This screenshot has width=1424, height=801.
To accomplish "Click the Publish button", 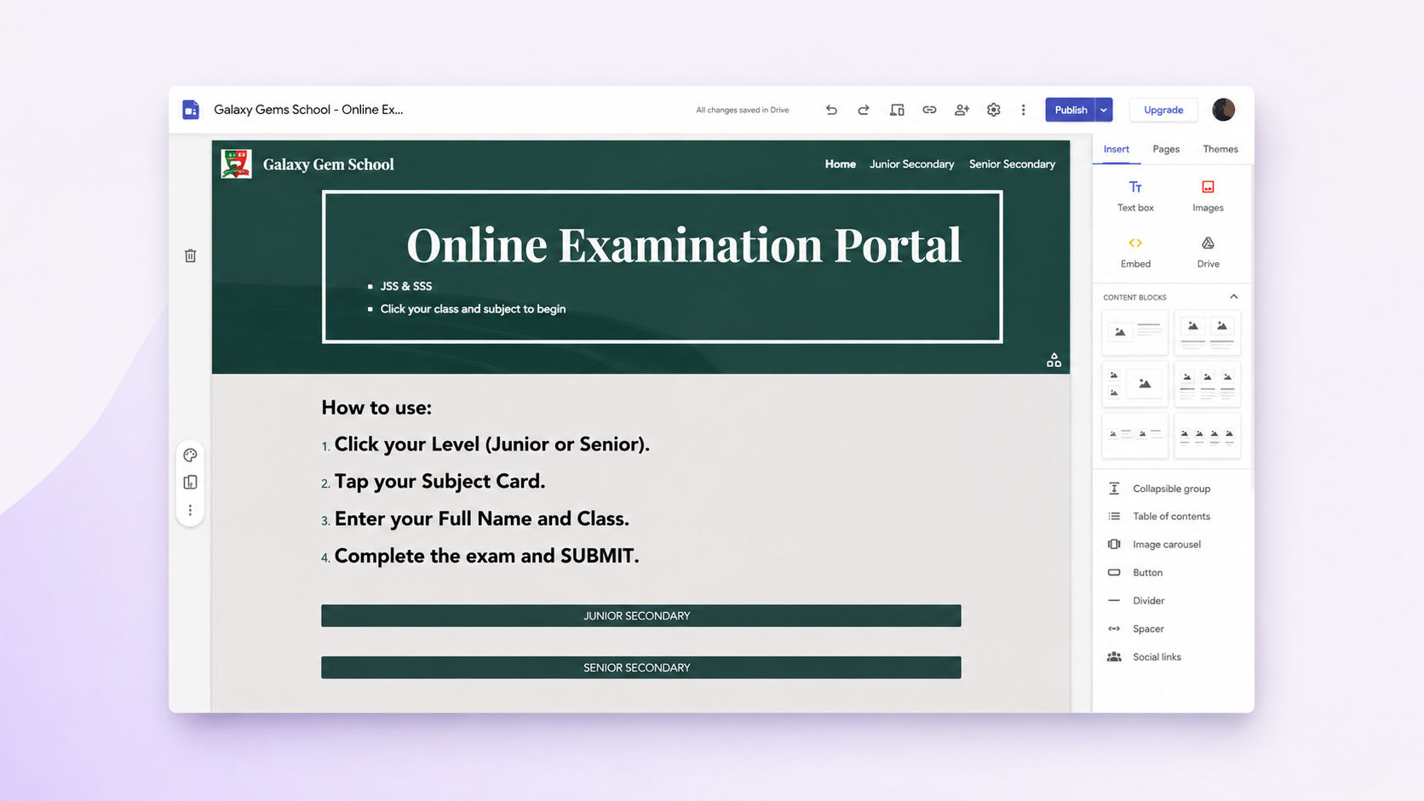I will pos(1071,110).
